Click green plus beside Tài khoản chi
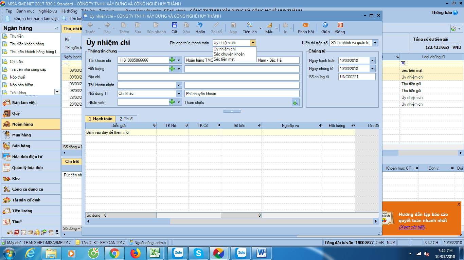 [x=172, y=60]
